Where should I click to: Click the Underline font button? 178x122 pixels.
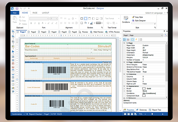[39, 23]
